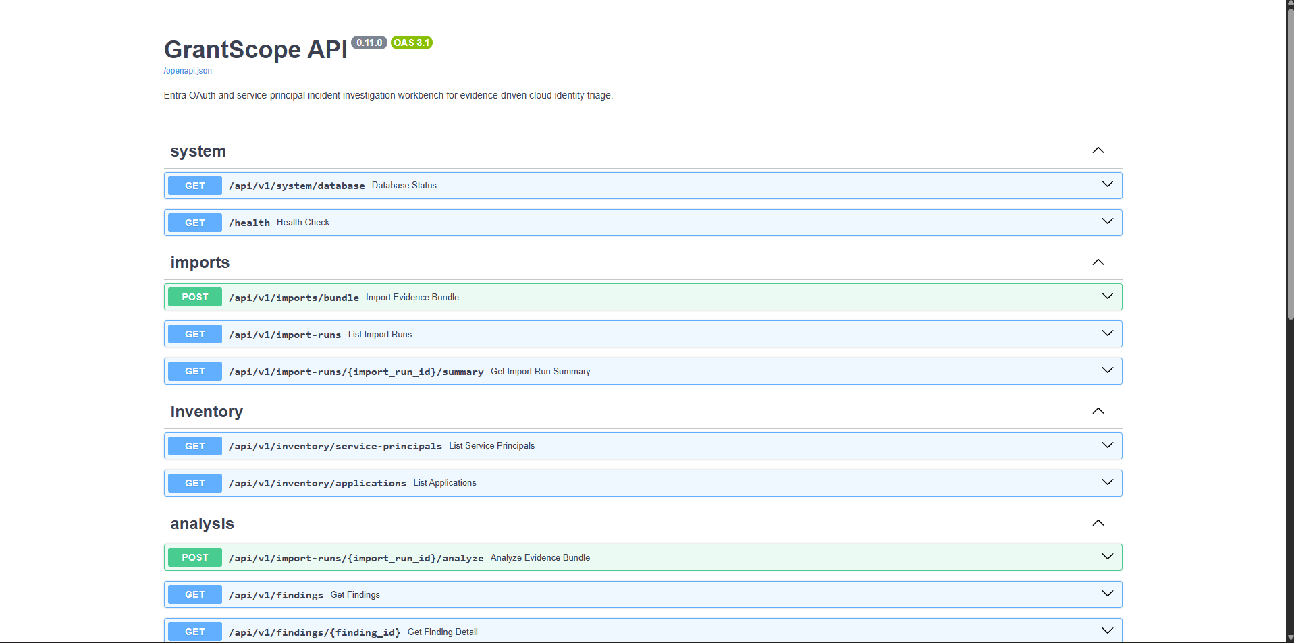Click the GrantScope API title
The width and height of the screenshot is (1294, 643).
256,50
